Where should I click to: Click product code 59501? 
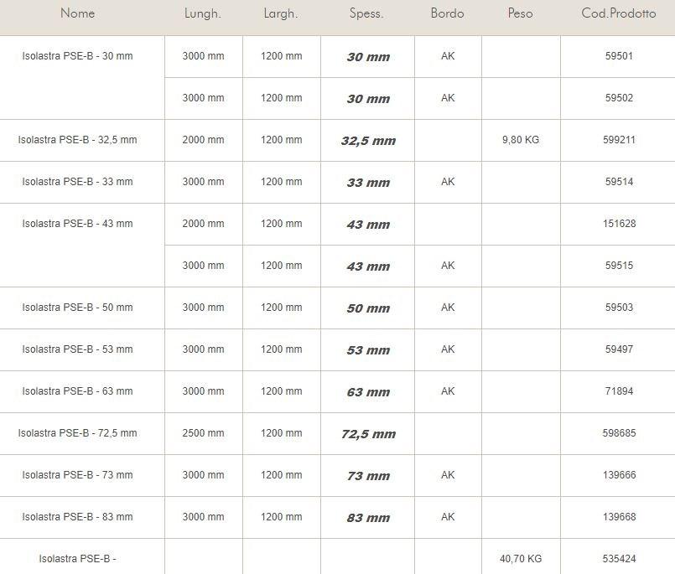point(619,56)
